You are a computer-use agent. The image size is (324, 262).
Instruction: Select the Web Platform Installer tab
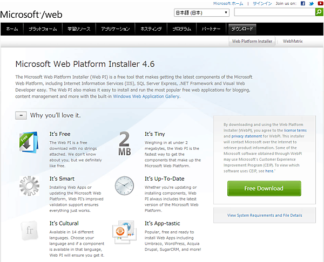(252, 41)
